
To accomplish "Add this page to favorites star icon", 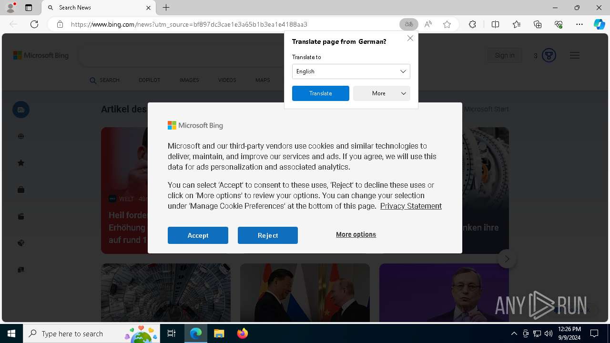I will (447, 24).
